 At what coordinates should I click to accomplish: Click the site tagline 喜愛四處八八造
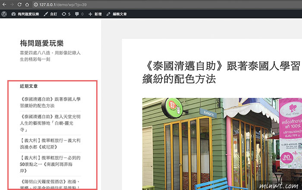tap(50, 56)
